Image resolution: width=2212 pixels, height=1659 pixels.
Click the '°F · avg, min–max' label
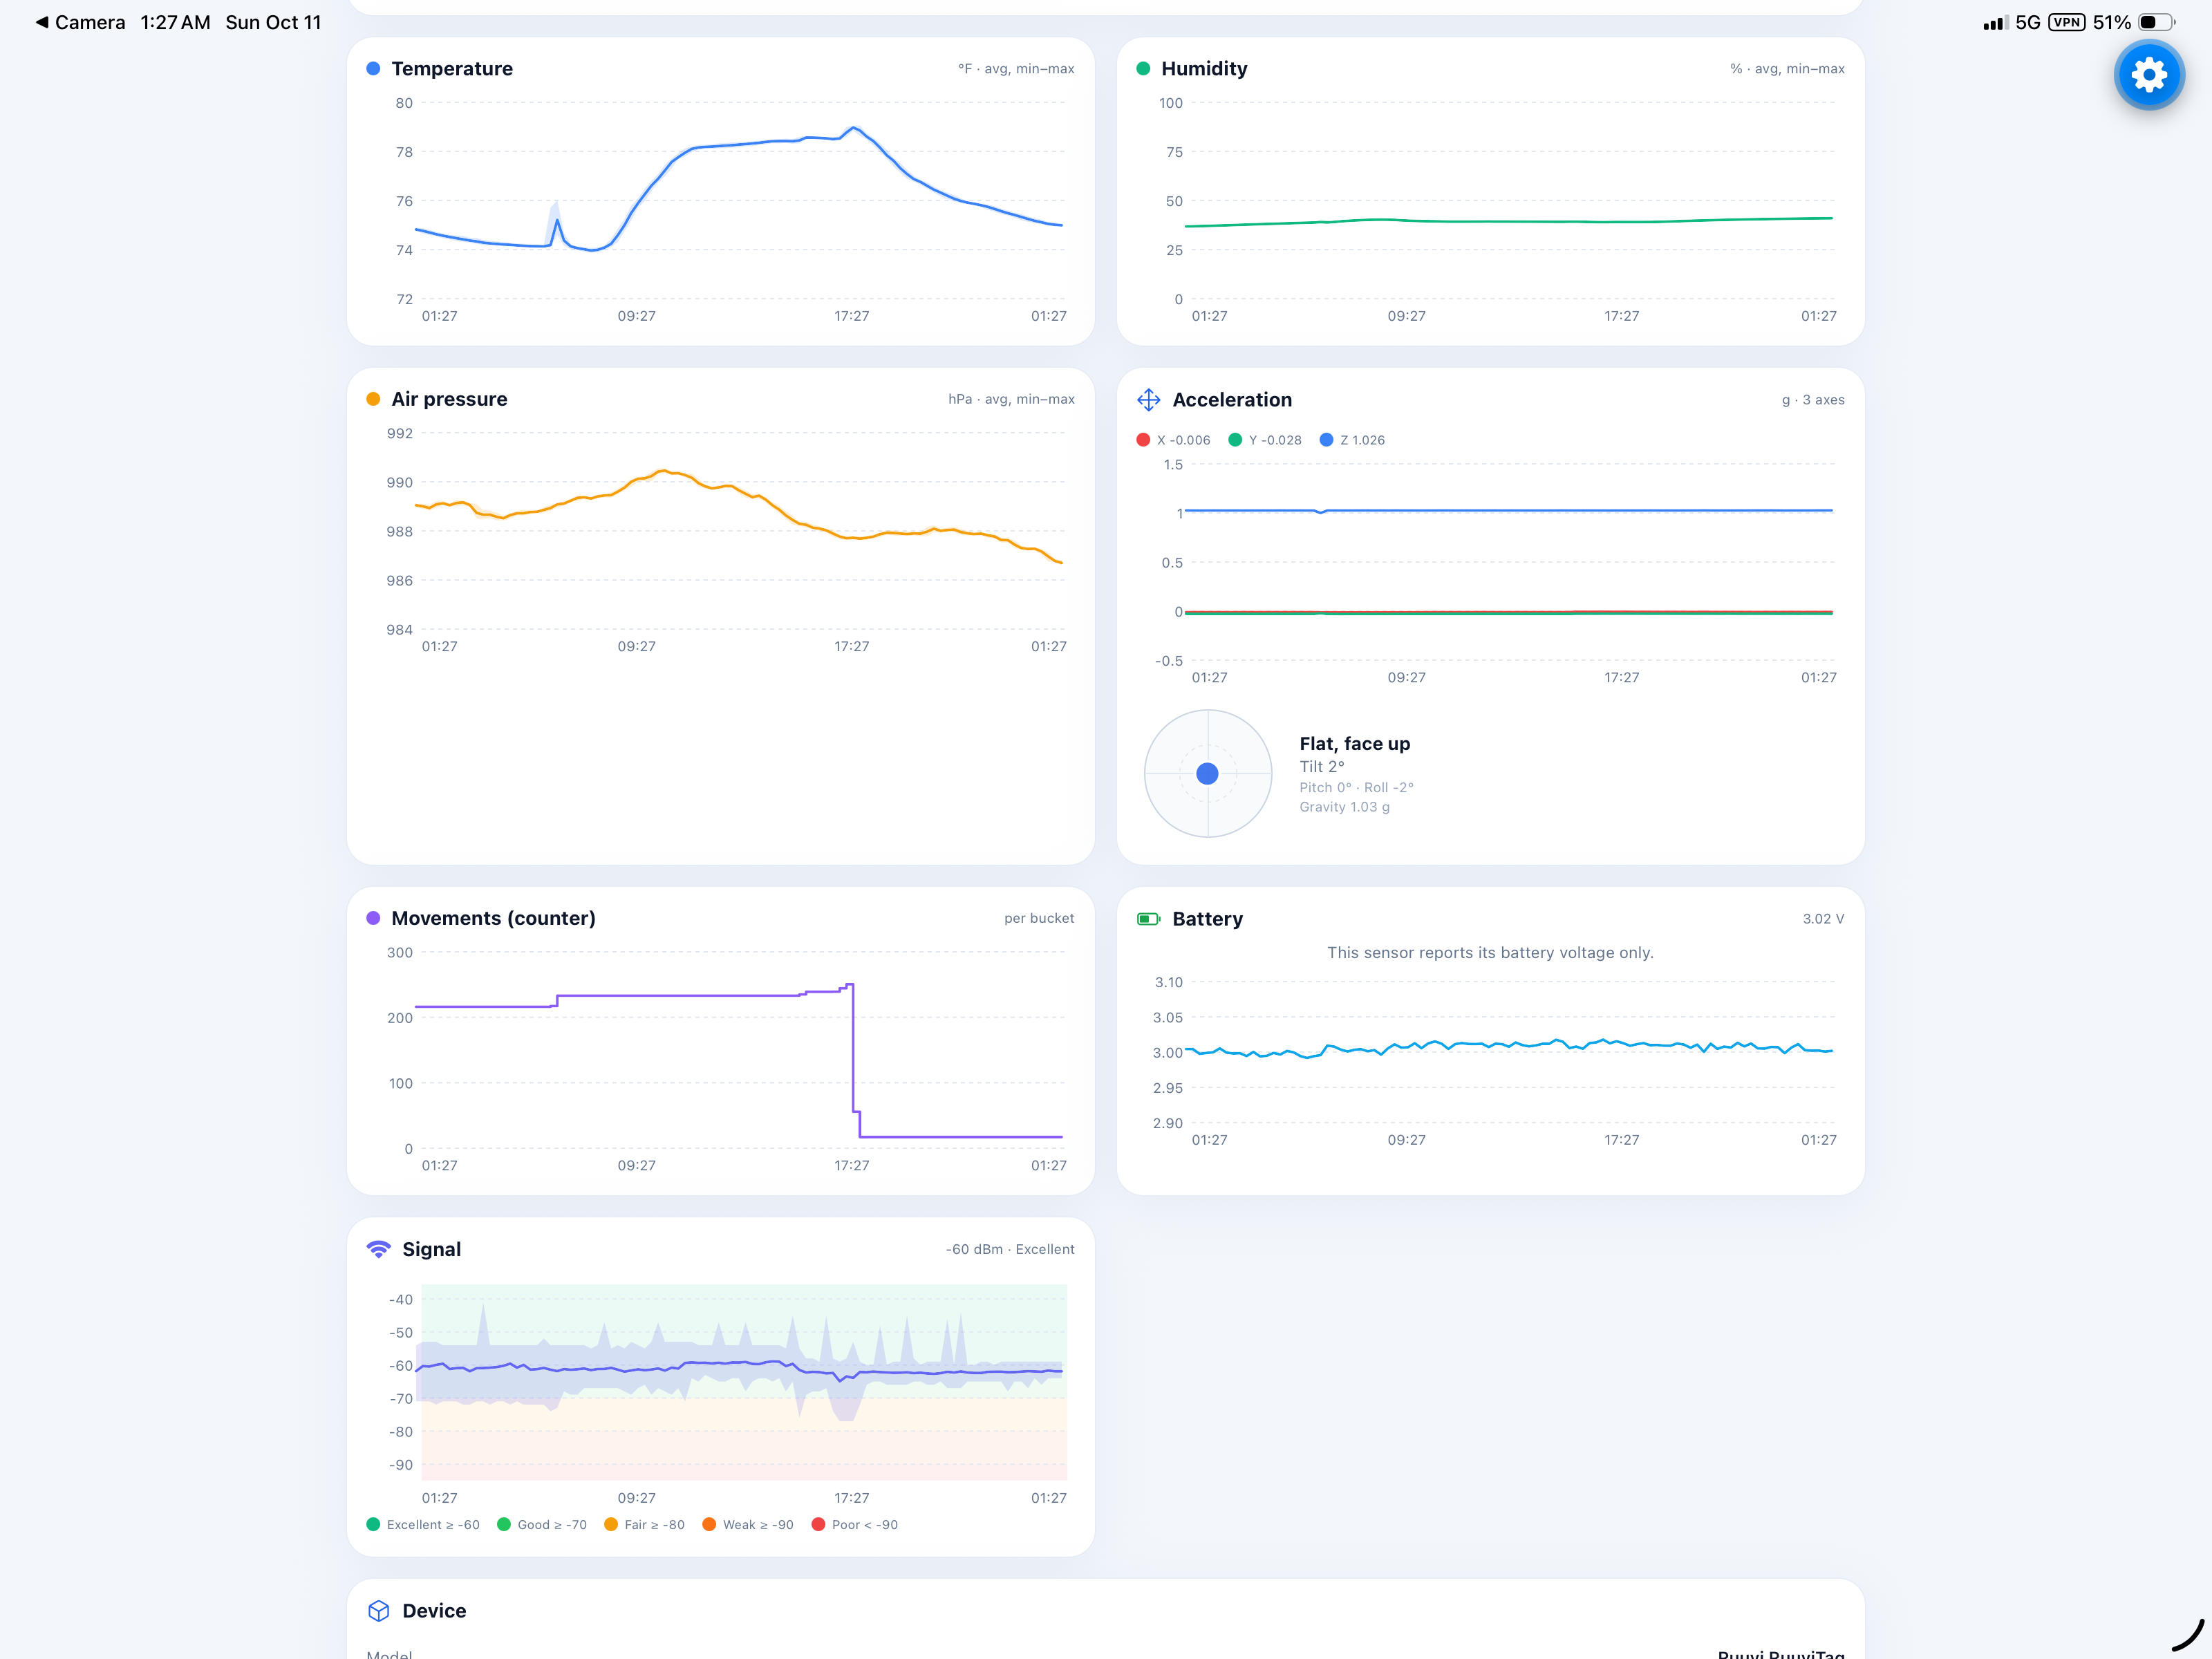pos(1016,69)
